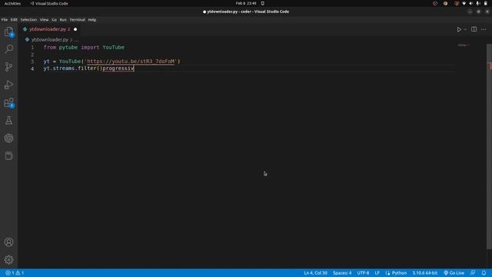This screenshot has width=492, height=277.
Task: Open the Terminal menu
Action: (77, 20)
